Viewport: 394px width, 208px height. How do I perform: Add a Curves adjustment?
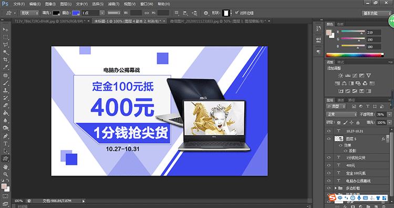355,75
